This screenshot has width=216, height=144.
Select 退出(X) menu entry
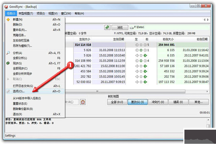[x=35, y=114]
